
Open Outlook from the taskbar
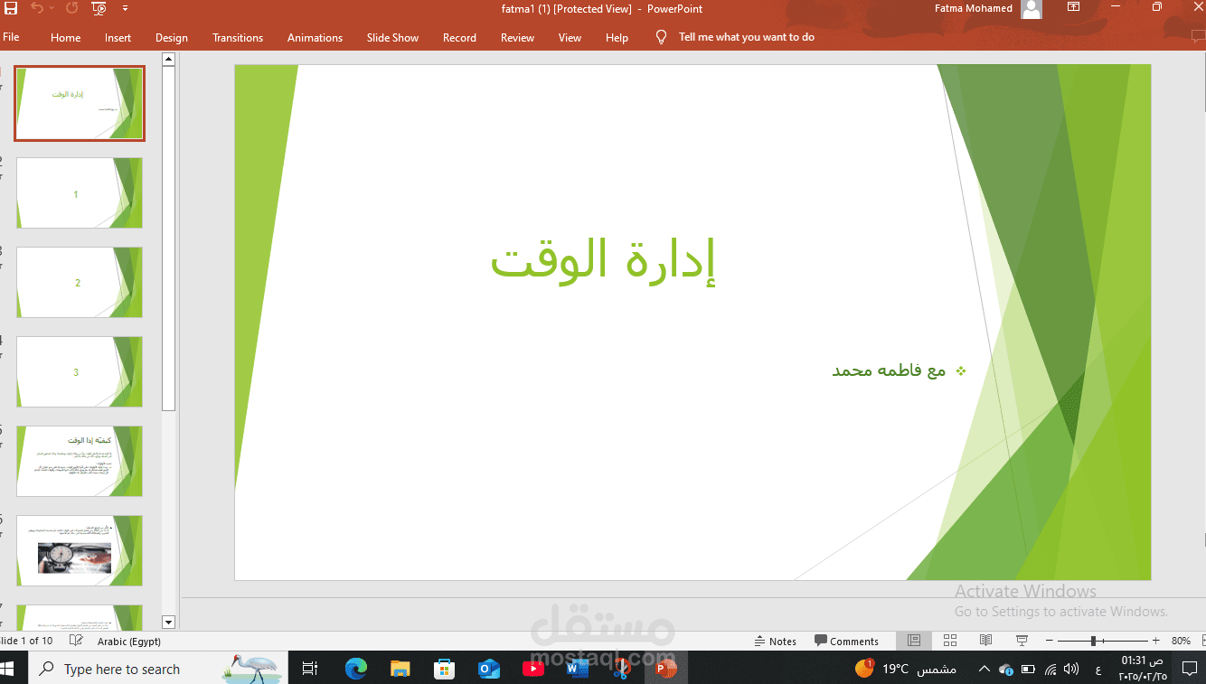[489, 669]
